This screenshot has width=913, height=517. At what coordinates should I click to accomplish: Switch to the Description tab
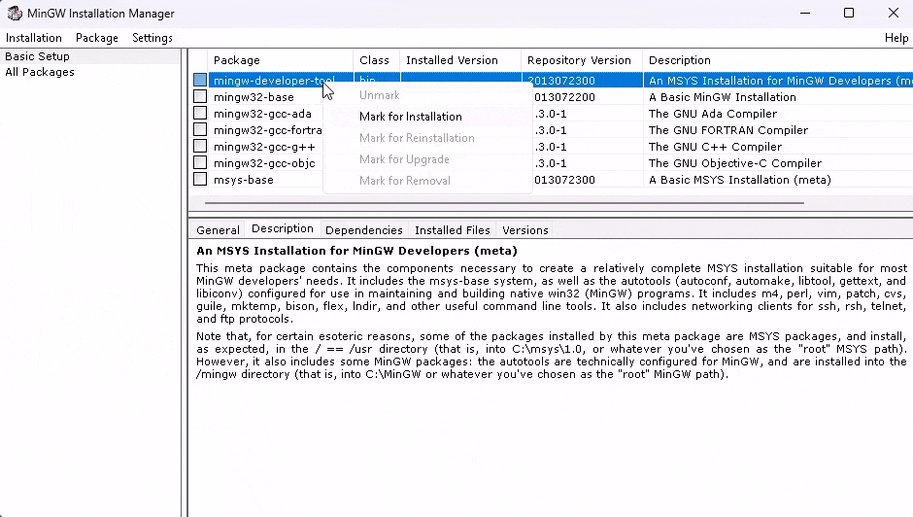pyautogui.click(x=283, y=229)
